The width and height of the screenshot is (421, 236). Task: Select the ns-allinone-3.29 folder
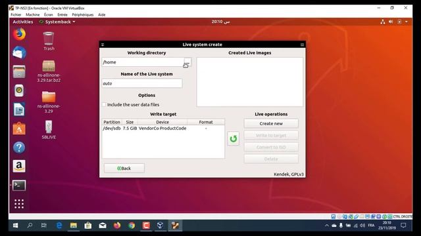tap(49, 102)
